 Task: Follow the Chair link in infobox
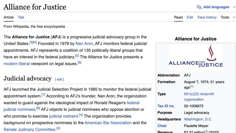(x=162, y=126)
